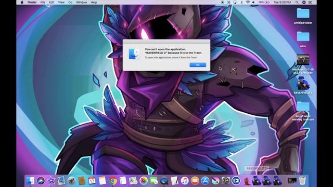Click the battery 78% status indicator
The height and width of the screenshot is (187, 333).
(264, 2)
